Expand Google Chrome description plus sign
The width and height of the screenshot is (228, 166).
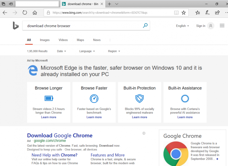[x=217, y=159]
